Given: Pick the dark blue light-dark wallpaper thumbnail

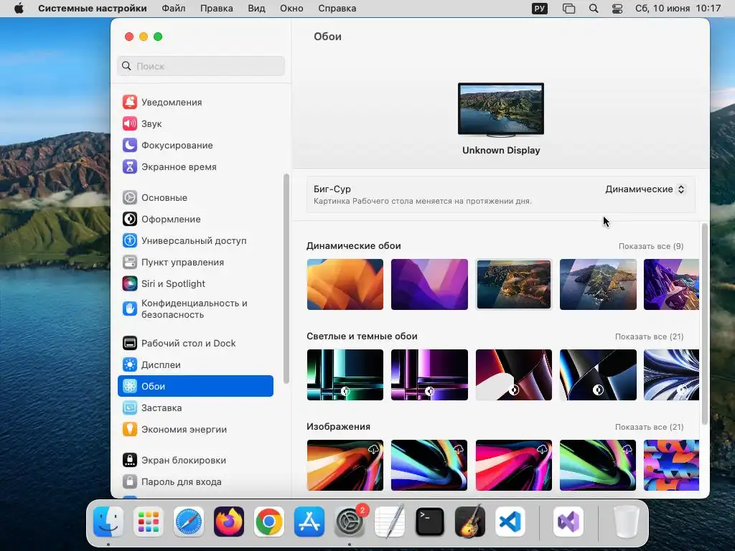Looking at the screenshot, I should pos(598,375).
